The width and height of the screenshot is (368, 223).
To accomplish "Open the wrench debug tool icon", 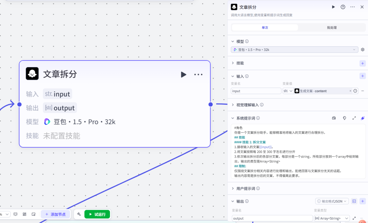I will [79, 214].
